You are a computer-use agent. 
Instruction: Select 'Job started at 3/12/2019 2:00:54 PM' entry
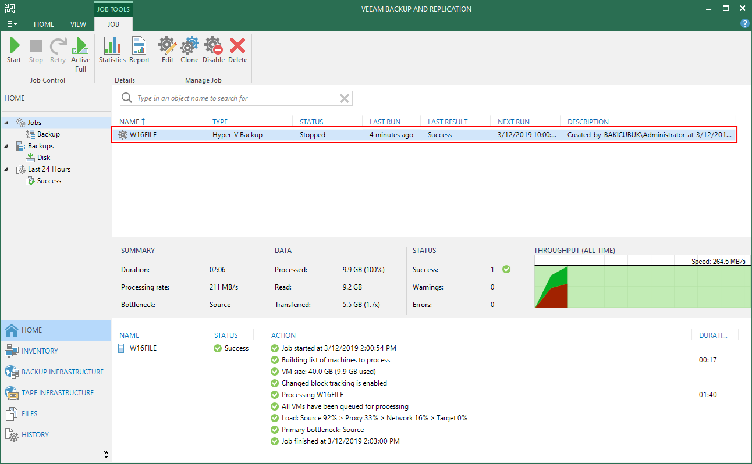tap(339, 348)
